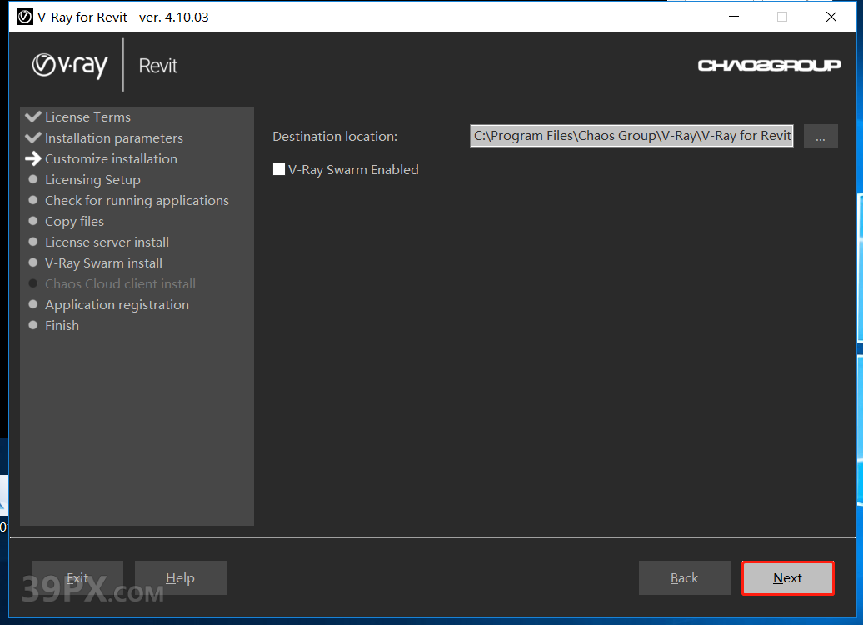Select the V-Ray Swarm install step

tap(103, 263)
